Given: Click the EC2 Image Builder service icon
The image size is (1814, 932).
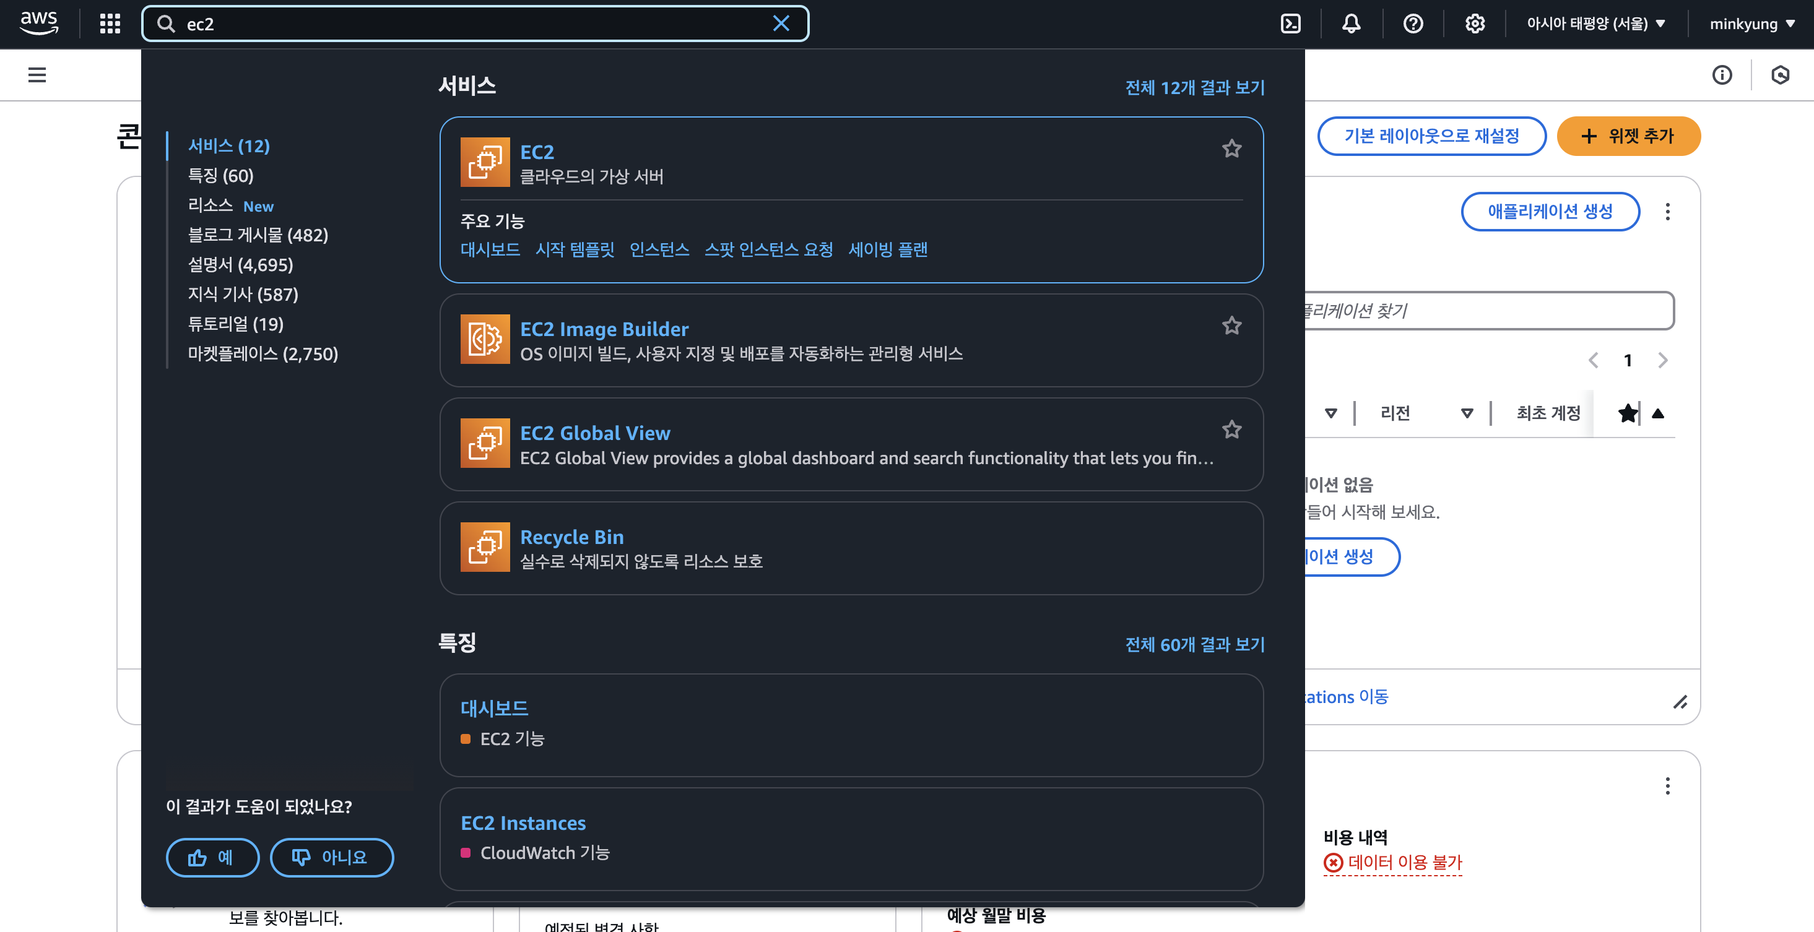Looking at the screenshot, I should pos(485,339).
